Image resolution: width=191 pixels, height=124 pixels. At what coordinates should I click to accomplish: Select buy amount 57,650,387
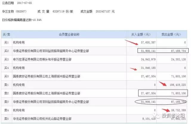pos(148,43)
